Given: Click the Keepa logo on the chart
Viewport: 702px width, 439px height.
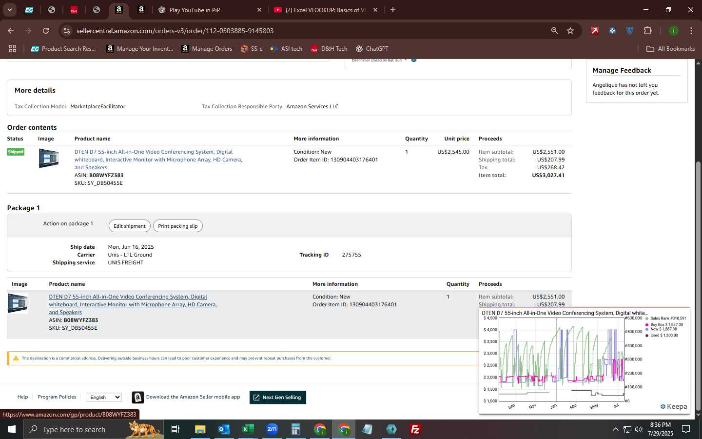Looking at the screenshot, I should 674,407.
